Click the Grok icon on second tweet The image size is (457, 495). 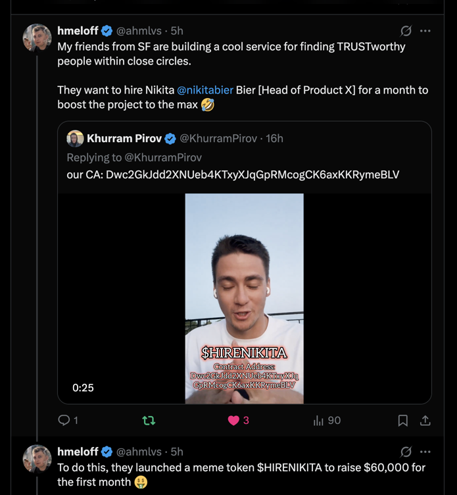click(x=406, y=452)
